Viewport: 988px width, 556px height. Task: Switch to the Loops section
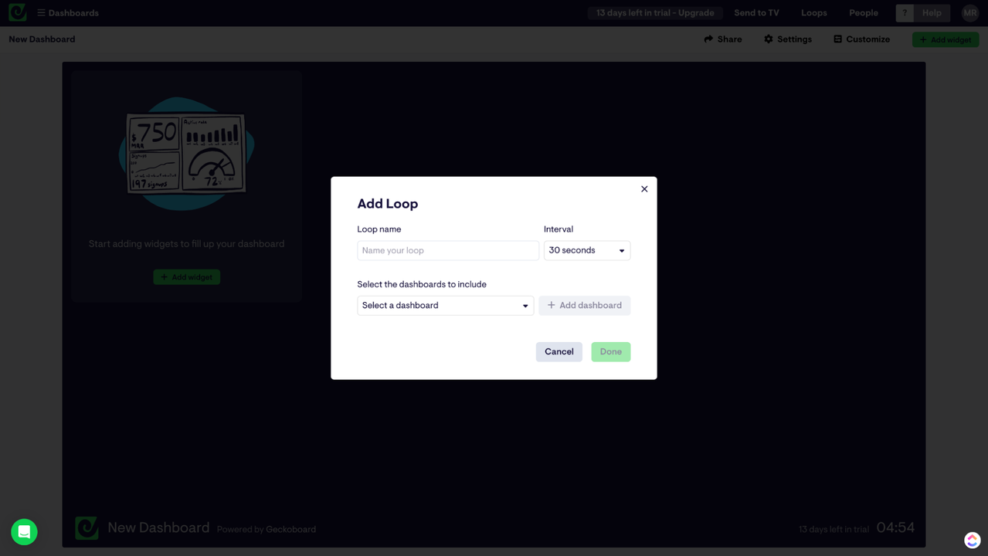(x=813, y=12)
